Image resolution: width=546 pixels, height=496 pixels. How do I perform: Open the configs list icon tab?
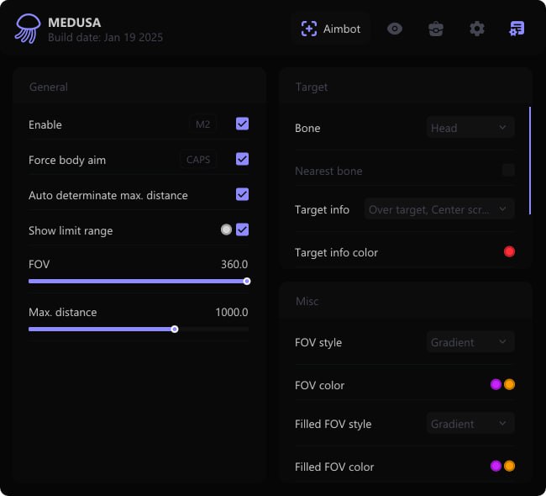coord(517,29)
